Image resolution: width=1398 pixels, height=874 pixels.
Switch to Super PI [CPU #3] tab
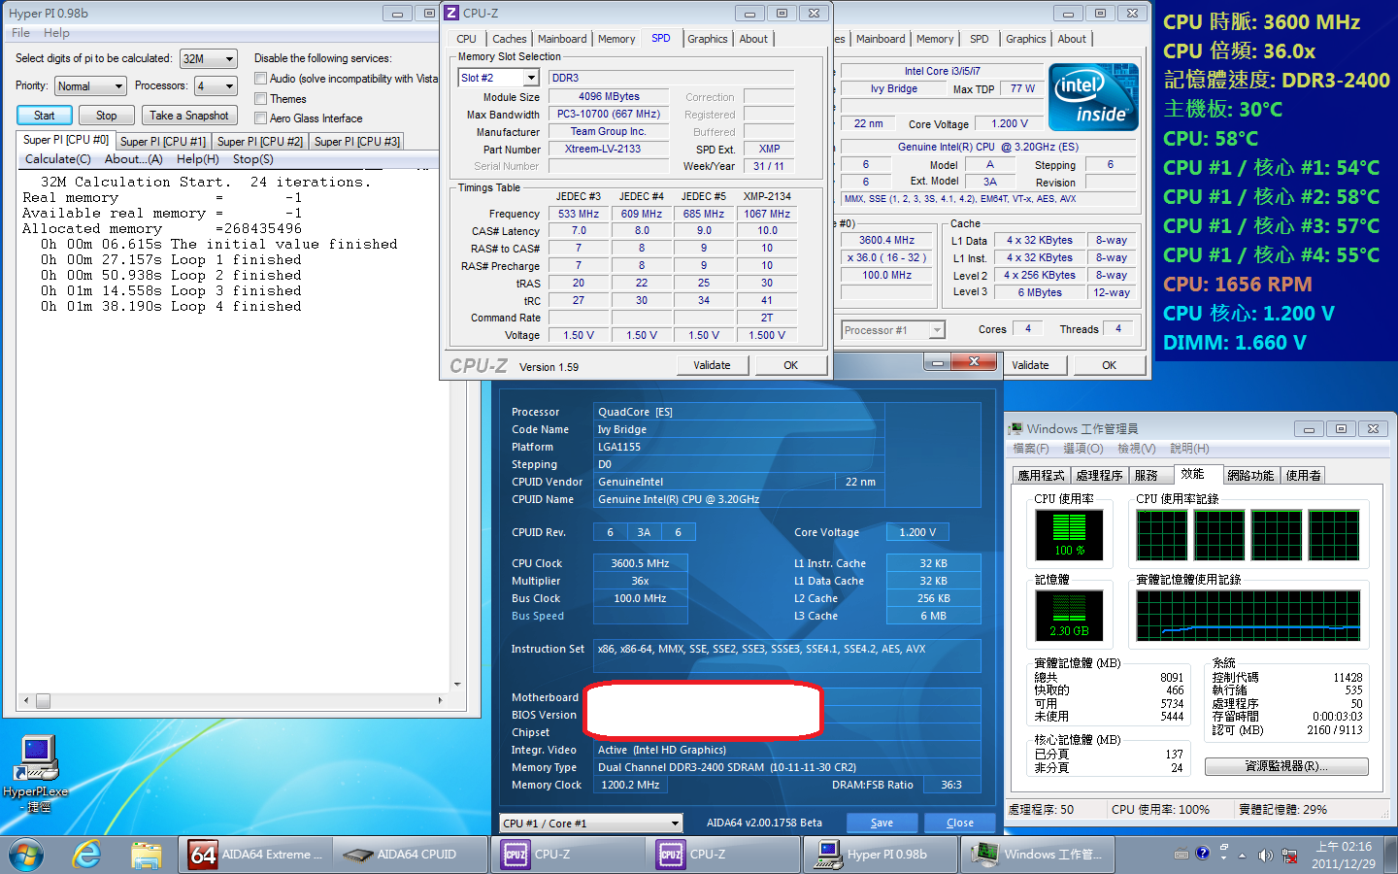(357, 142)
